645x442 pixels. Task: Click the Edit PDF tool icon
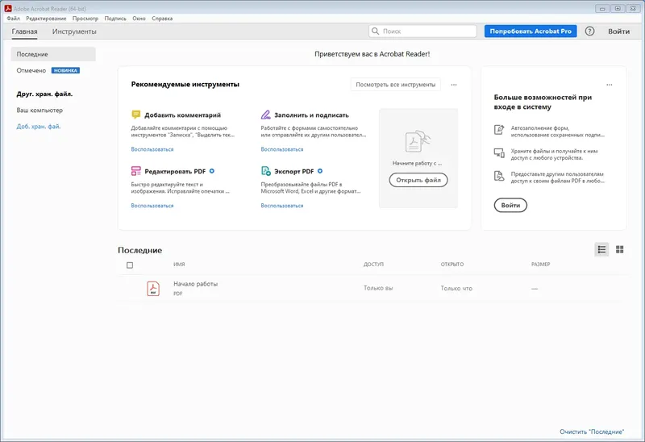[x=135, y=171]
